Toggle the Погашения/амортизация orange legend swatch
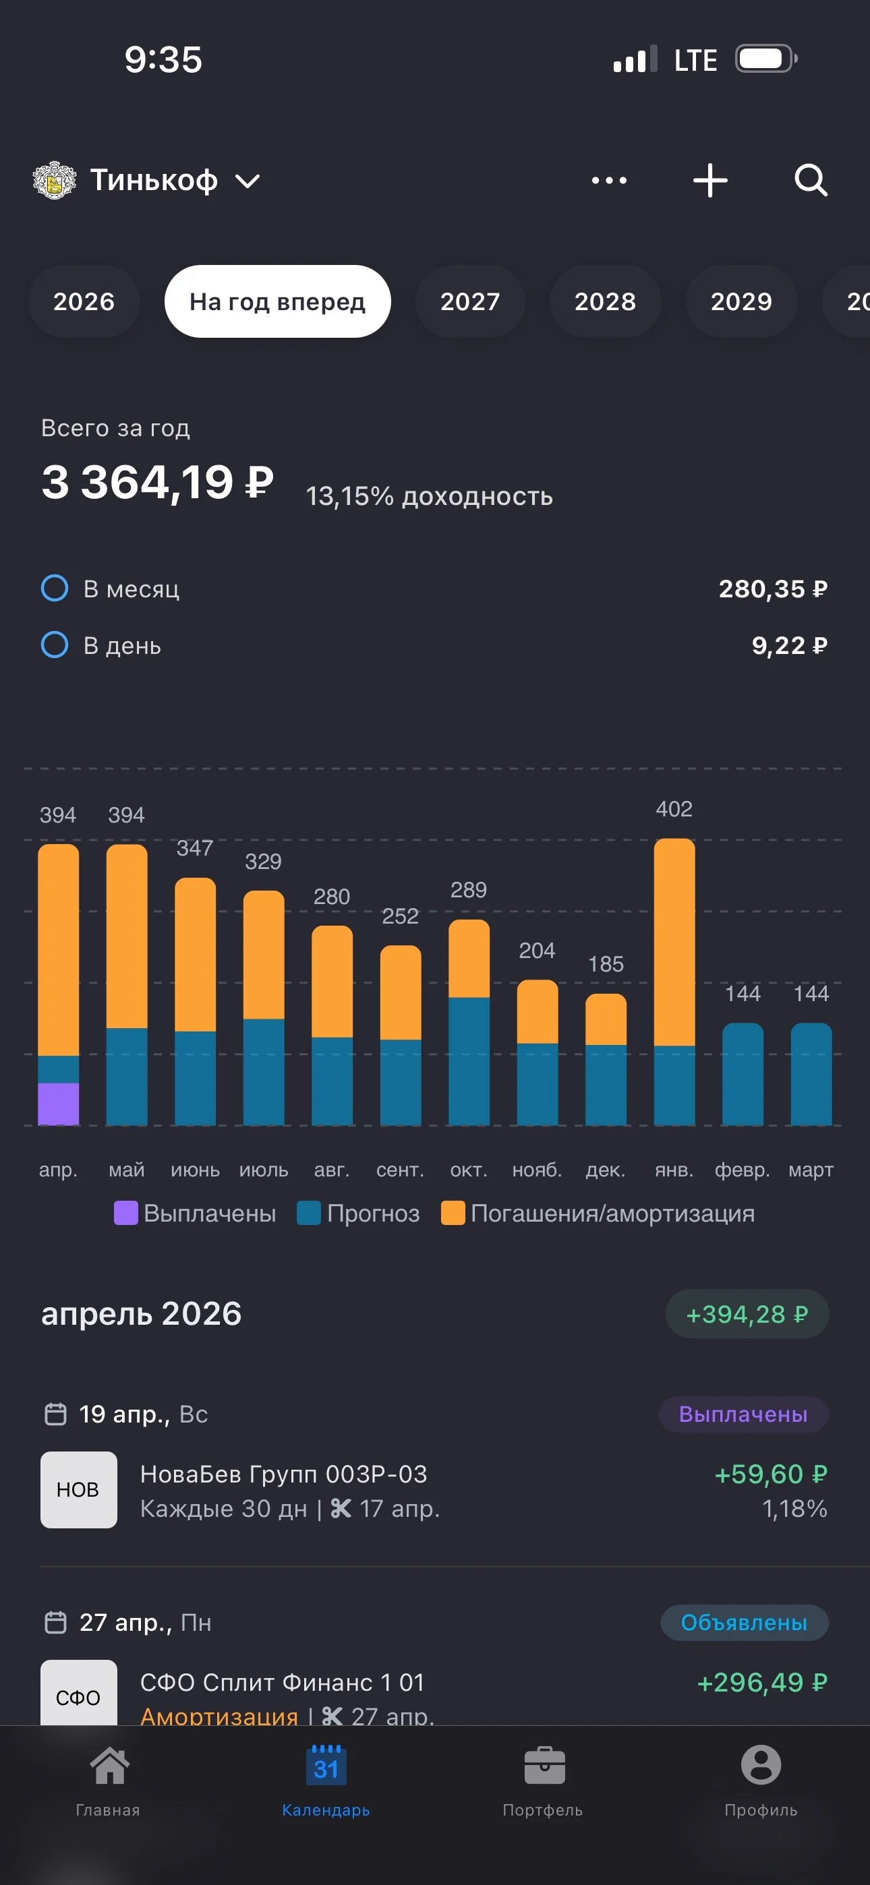870x1885 pixels. (x=453, y=1213)
